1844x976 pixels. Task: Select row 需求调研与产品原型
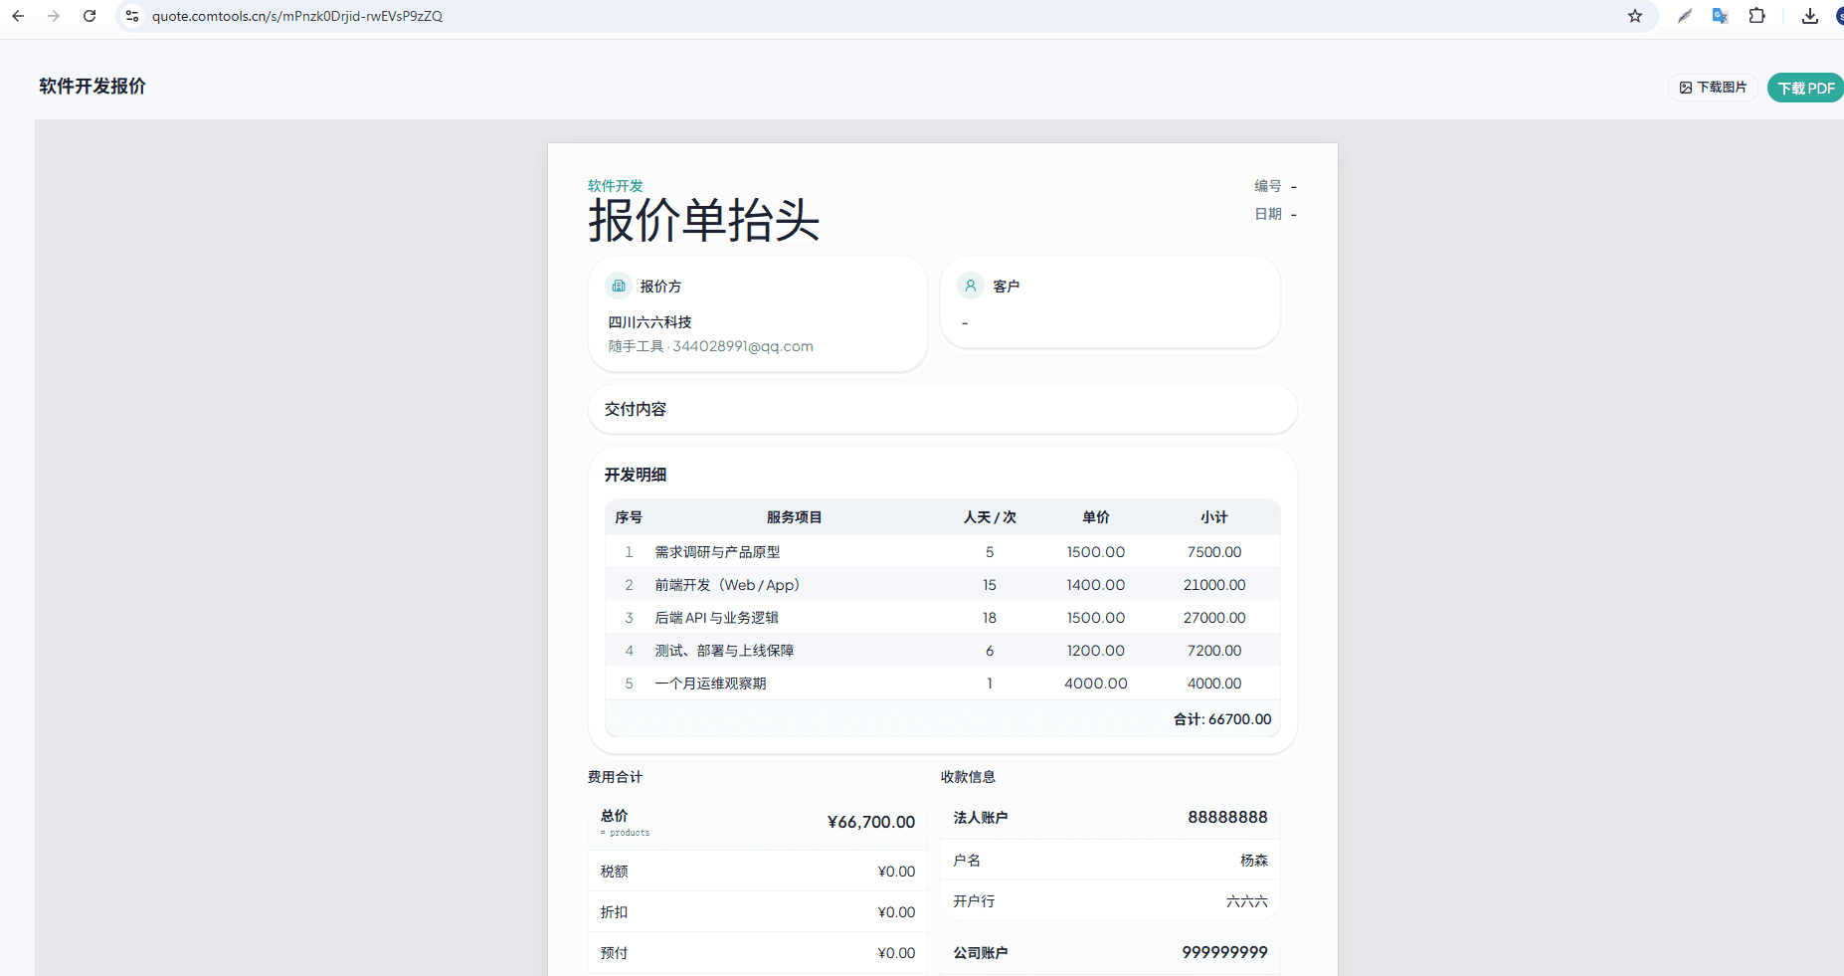coord(942,552)
